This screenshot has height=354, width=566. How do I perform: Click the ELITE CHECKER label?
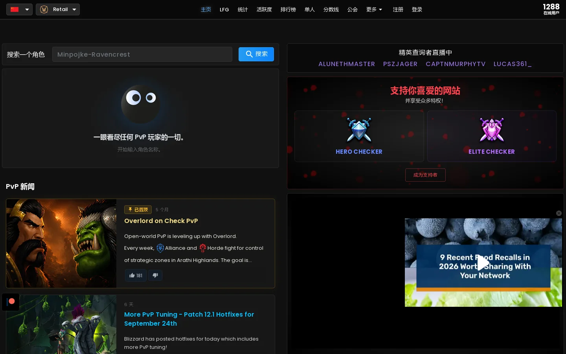pyautogui.click(x=492, y=152)
